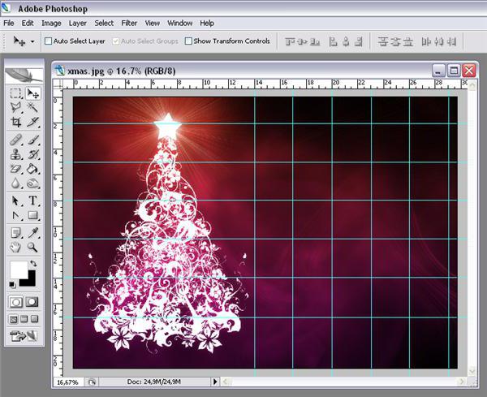Image resolution: width=487 pixels, height=397 pixels.
Task: Select the Rectangular Marquee tool
Action: [15, 93]
